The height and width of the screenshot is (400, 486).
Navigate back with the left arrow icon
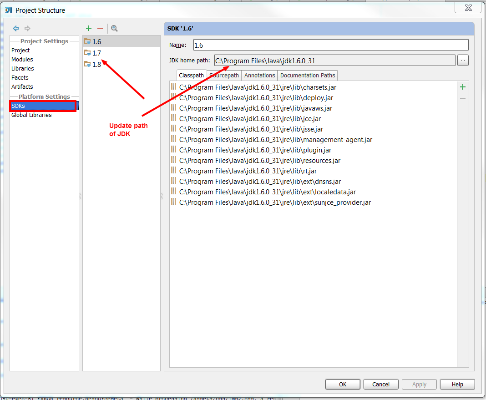tap(15, 28)
